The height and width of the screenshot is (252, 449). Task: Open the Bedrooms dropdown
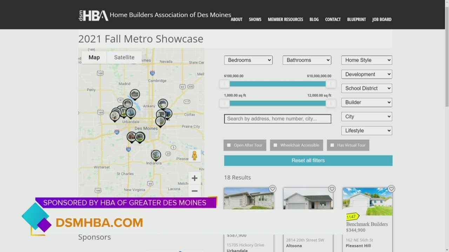(x=248, y=60)
